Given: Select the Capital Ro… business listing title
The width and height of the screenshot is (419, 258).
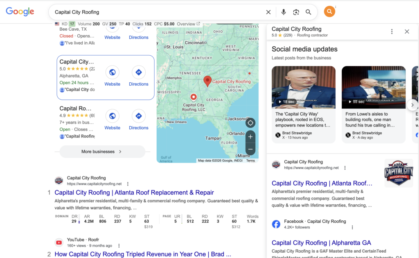Looking at the screenshot, I should coord(75,109).
